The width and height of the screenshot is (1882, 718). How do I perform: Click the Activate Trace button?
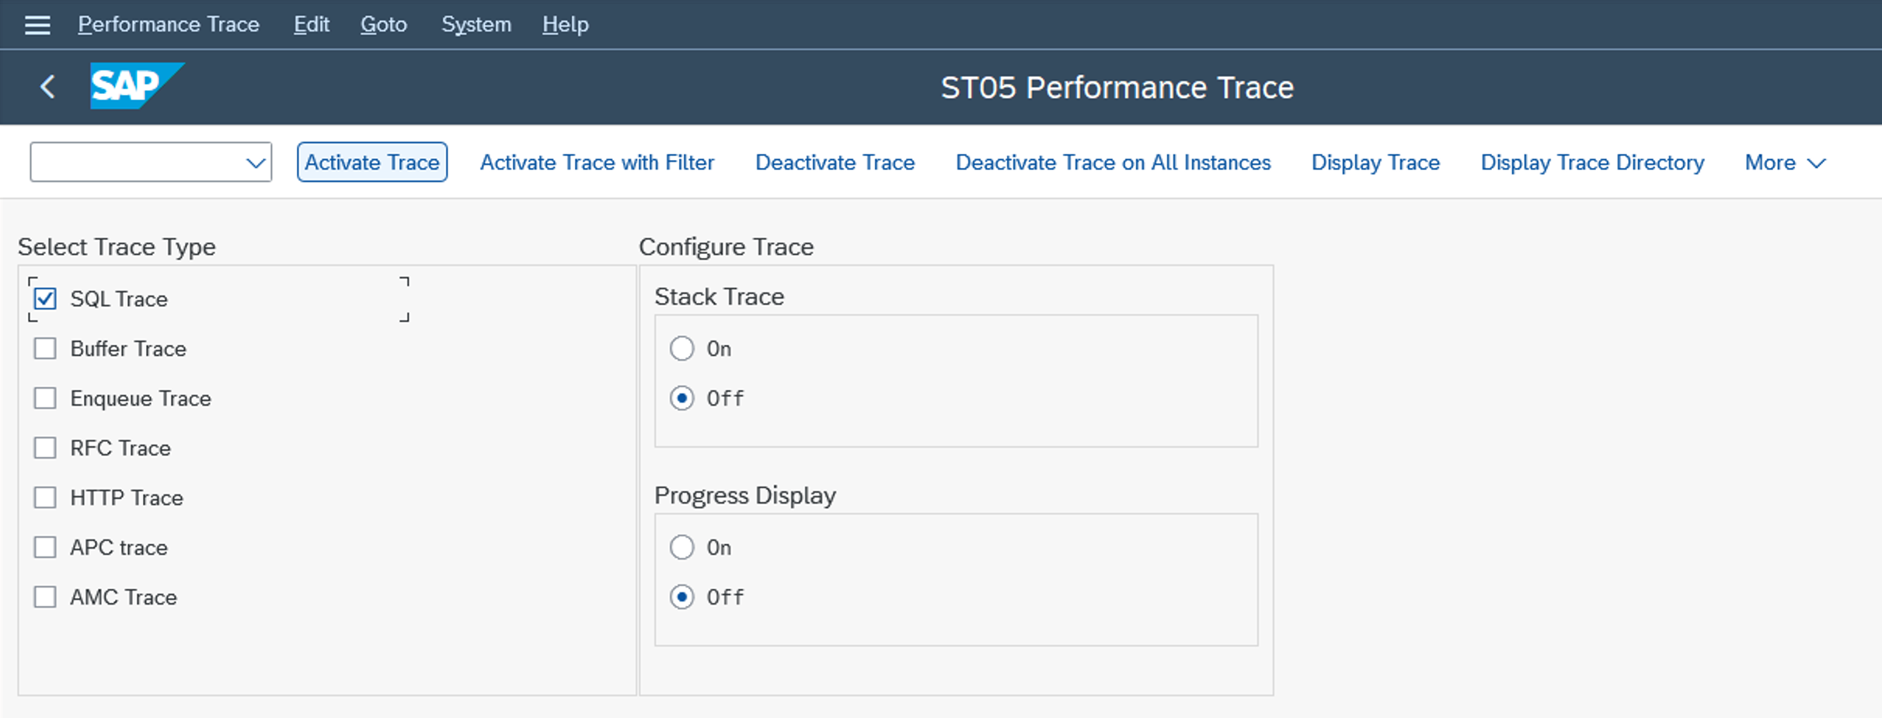pos(371,162)
